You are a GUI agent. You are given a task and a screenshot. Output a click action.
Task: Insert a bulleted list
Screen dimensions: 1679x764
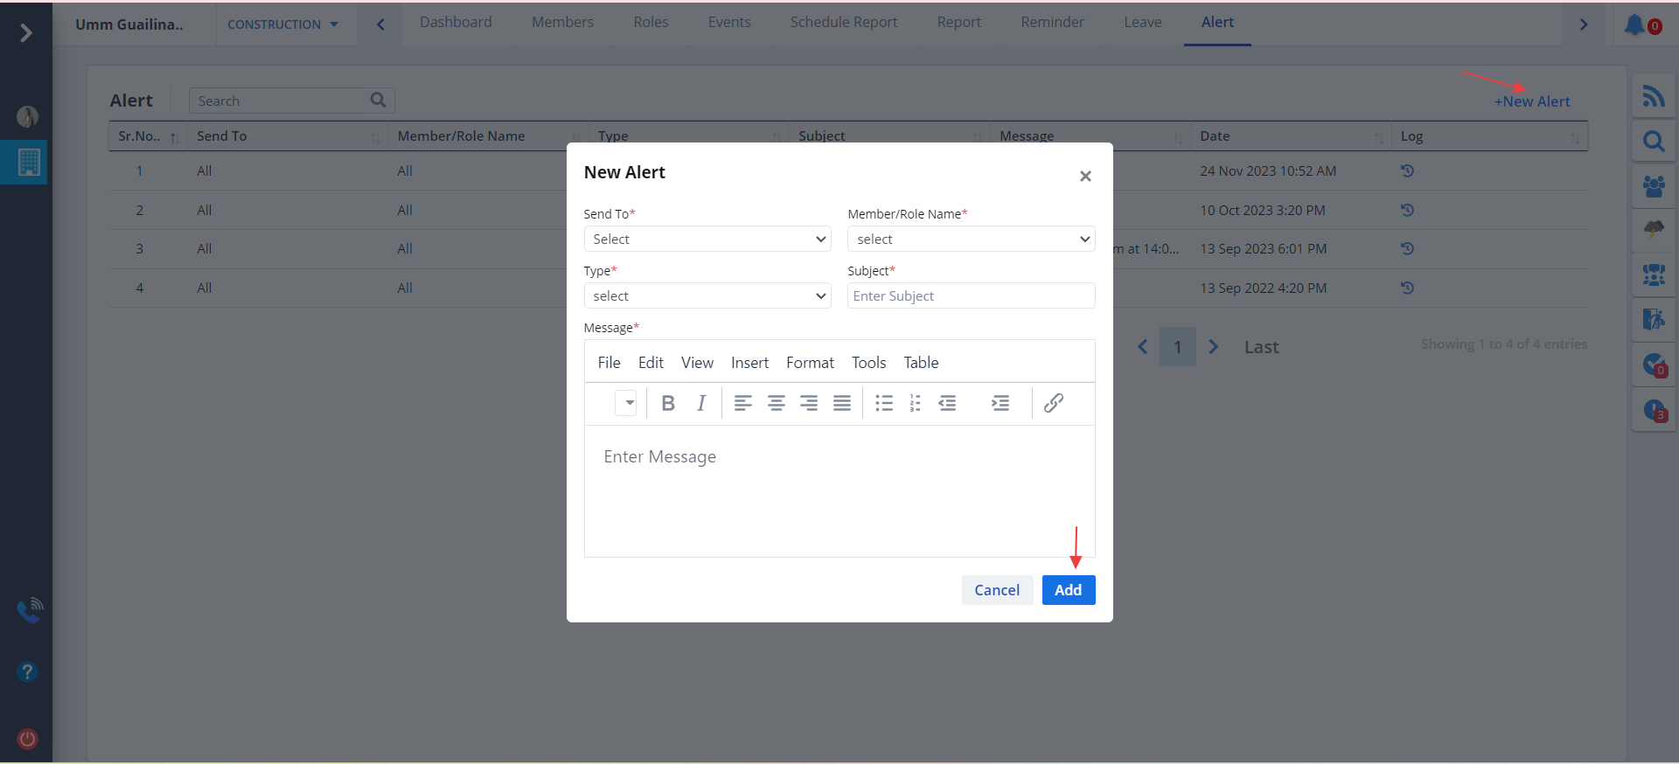[884, 403]
